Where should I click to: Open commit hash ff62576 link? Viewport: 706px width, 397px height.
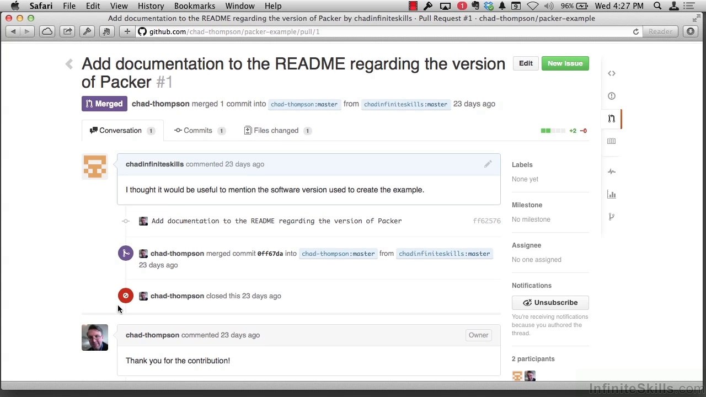click(486, 221)
